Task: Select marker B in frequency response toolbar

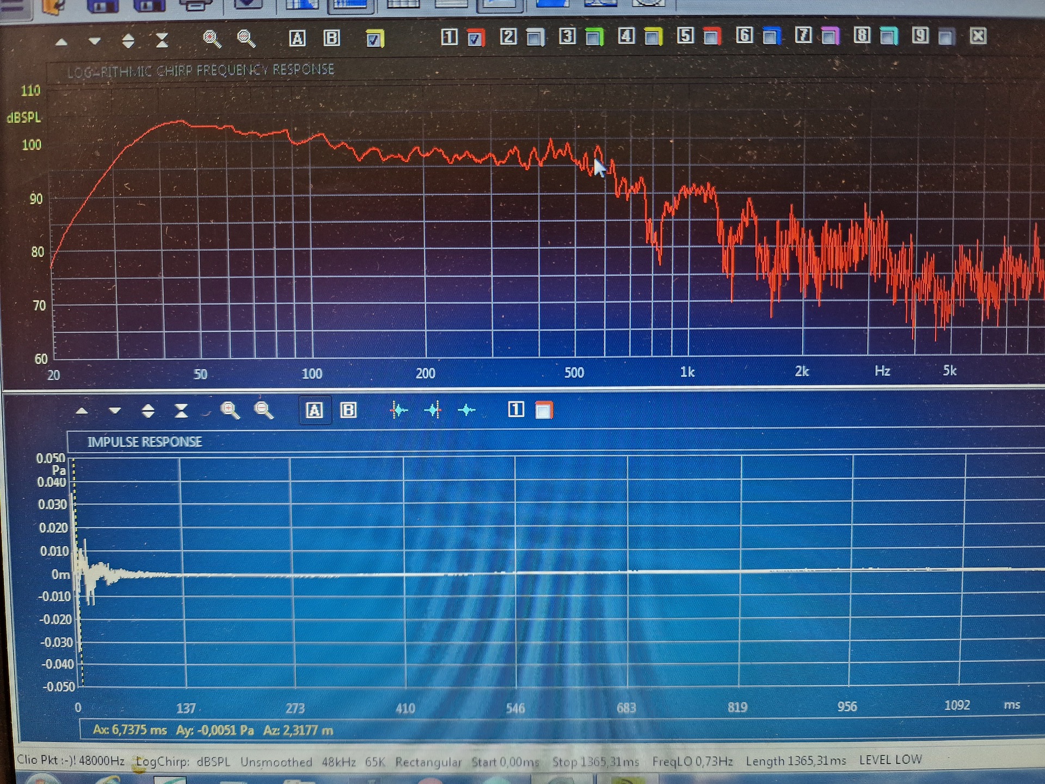Action: click(331, 38)
